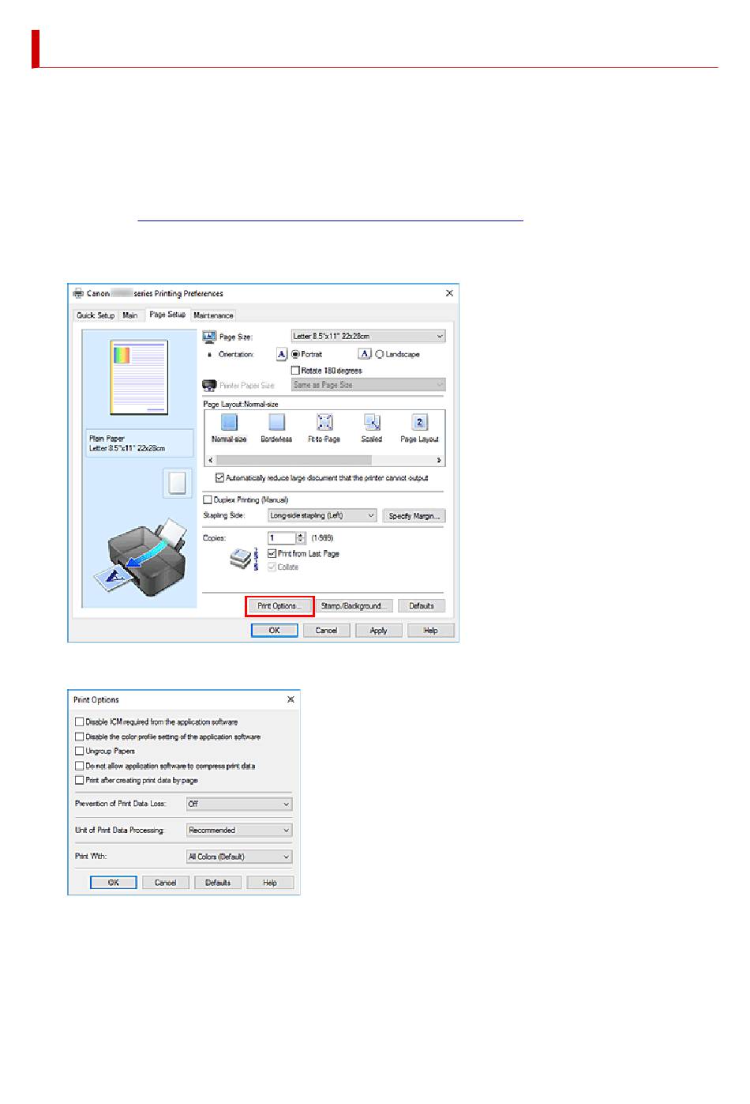Screen dimensions: 750x1104
Task: Choose the Fit-to-Page layout icon
Action: coord(324,423)
